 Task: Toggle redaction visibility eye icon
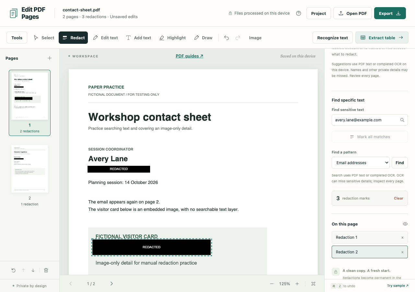pos(405,224)
